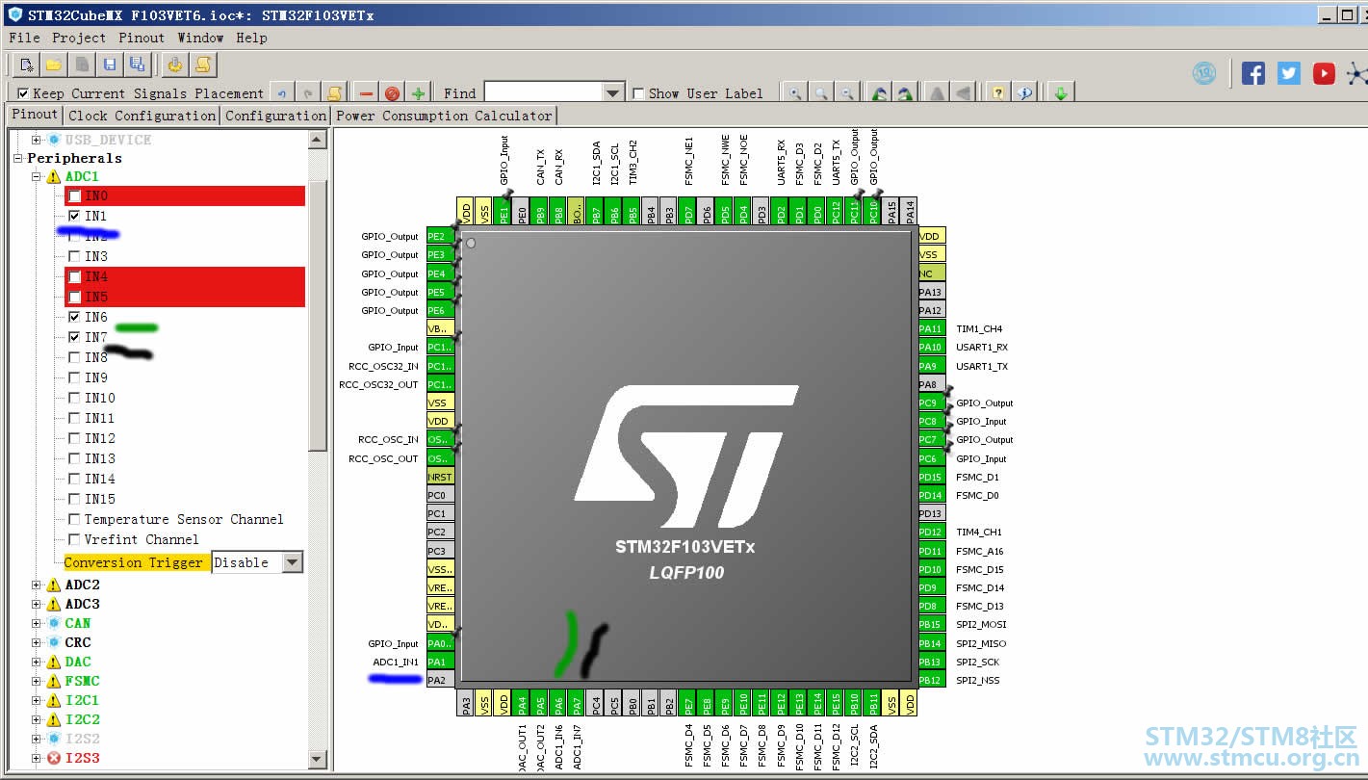The height and width of the screenshot is (780, 1368).
Task: Open the Power Consumption Calculator tab
Action: click(444, 116)
